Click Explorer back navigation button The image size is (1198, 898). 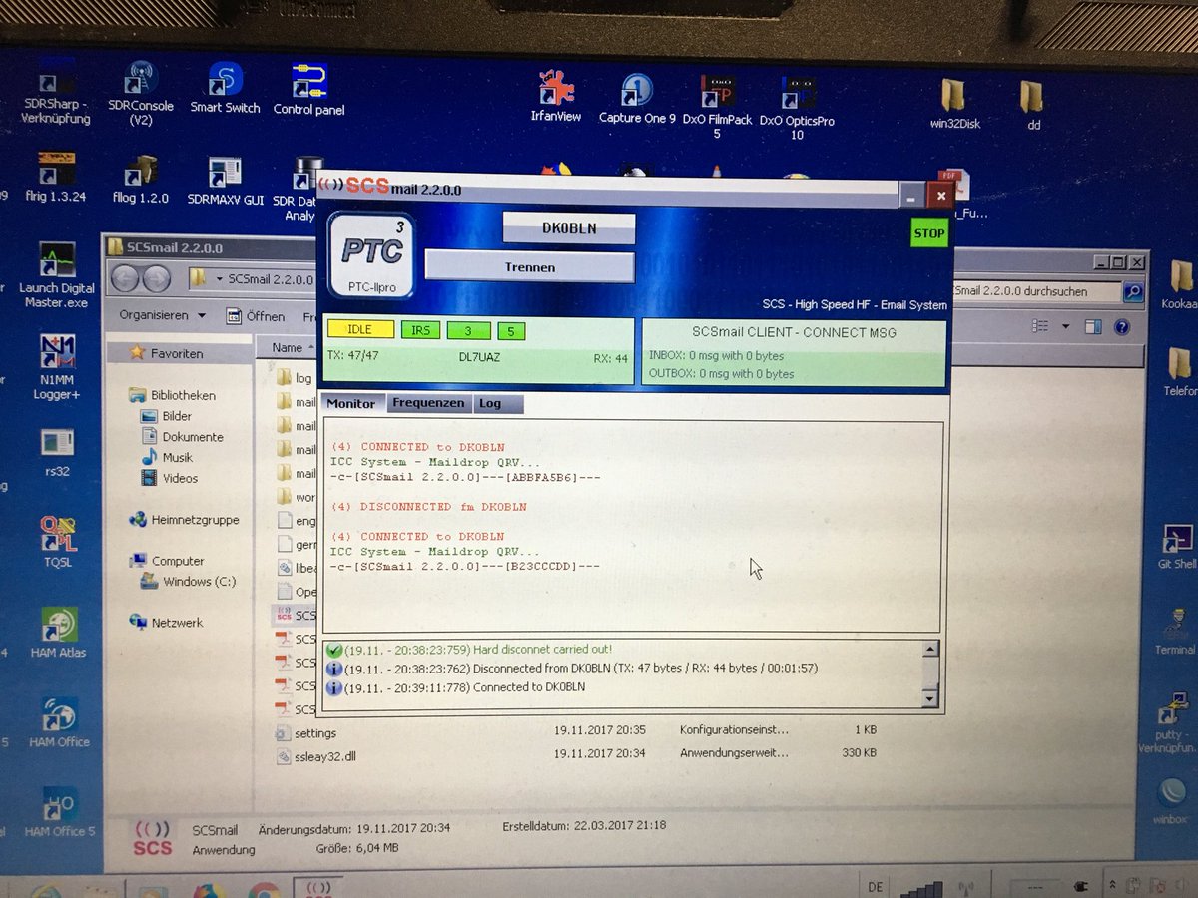(x=125, y=278)
